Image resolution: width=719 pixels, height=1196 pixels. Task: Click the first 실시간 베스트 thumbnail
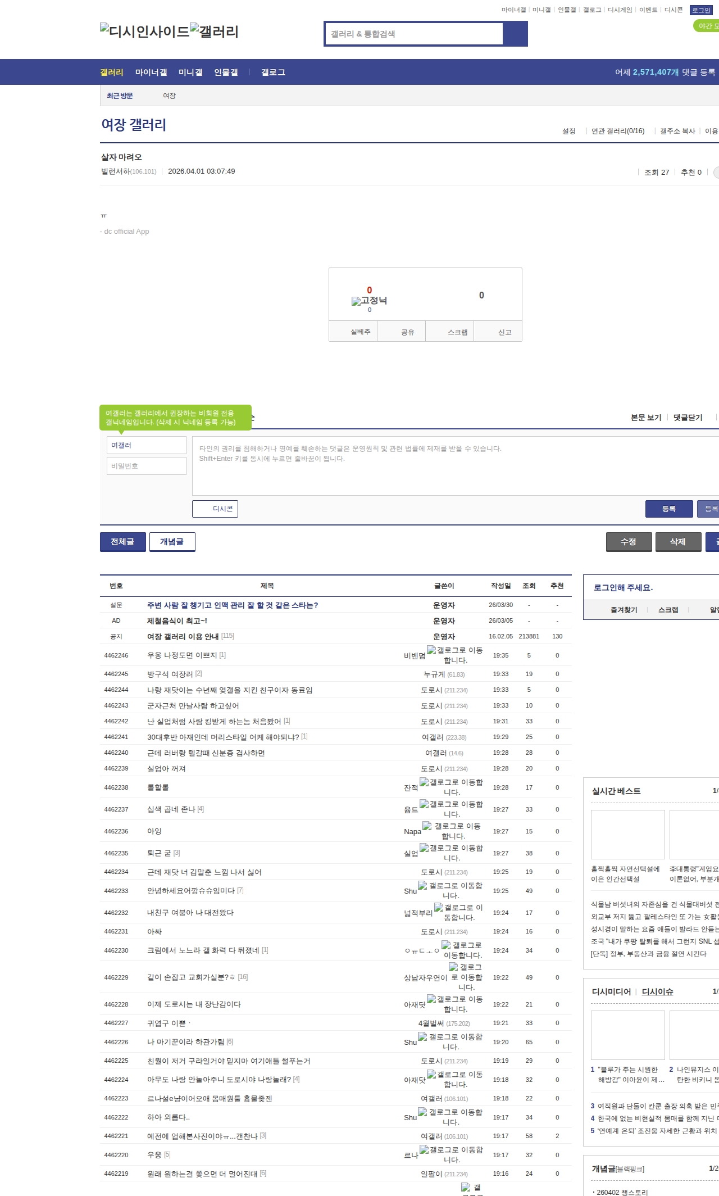(627, 834)
